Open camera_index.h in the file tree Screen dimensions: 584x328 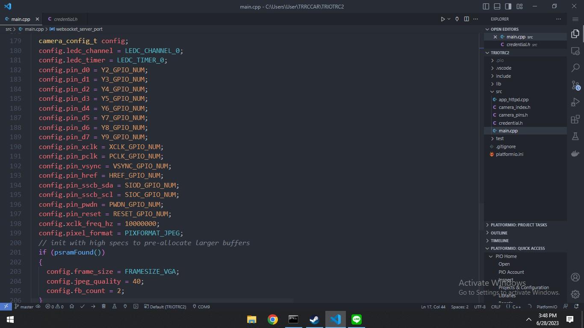(x=525, y=107)
